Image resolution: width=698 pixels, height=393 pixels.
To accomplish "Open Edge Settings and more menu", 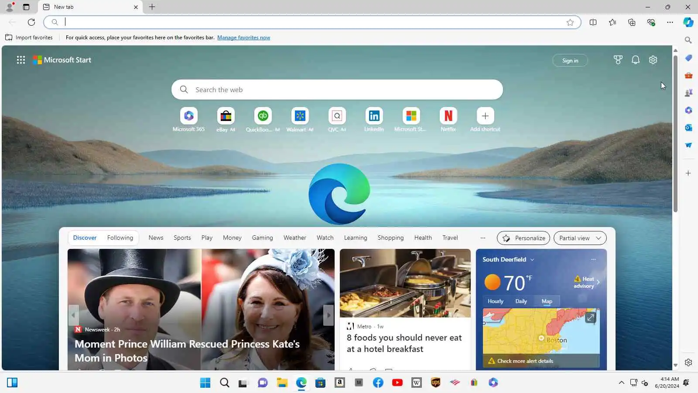I will tap(670, 22).
